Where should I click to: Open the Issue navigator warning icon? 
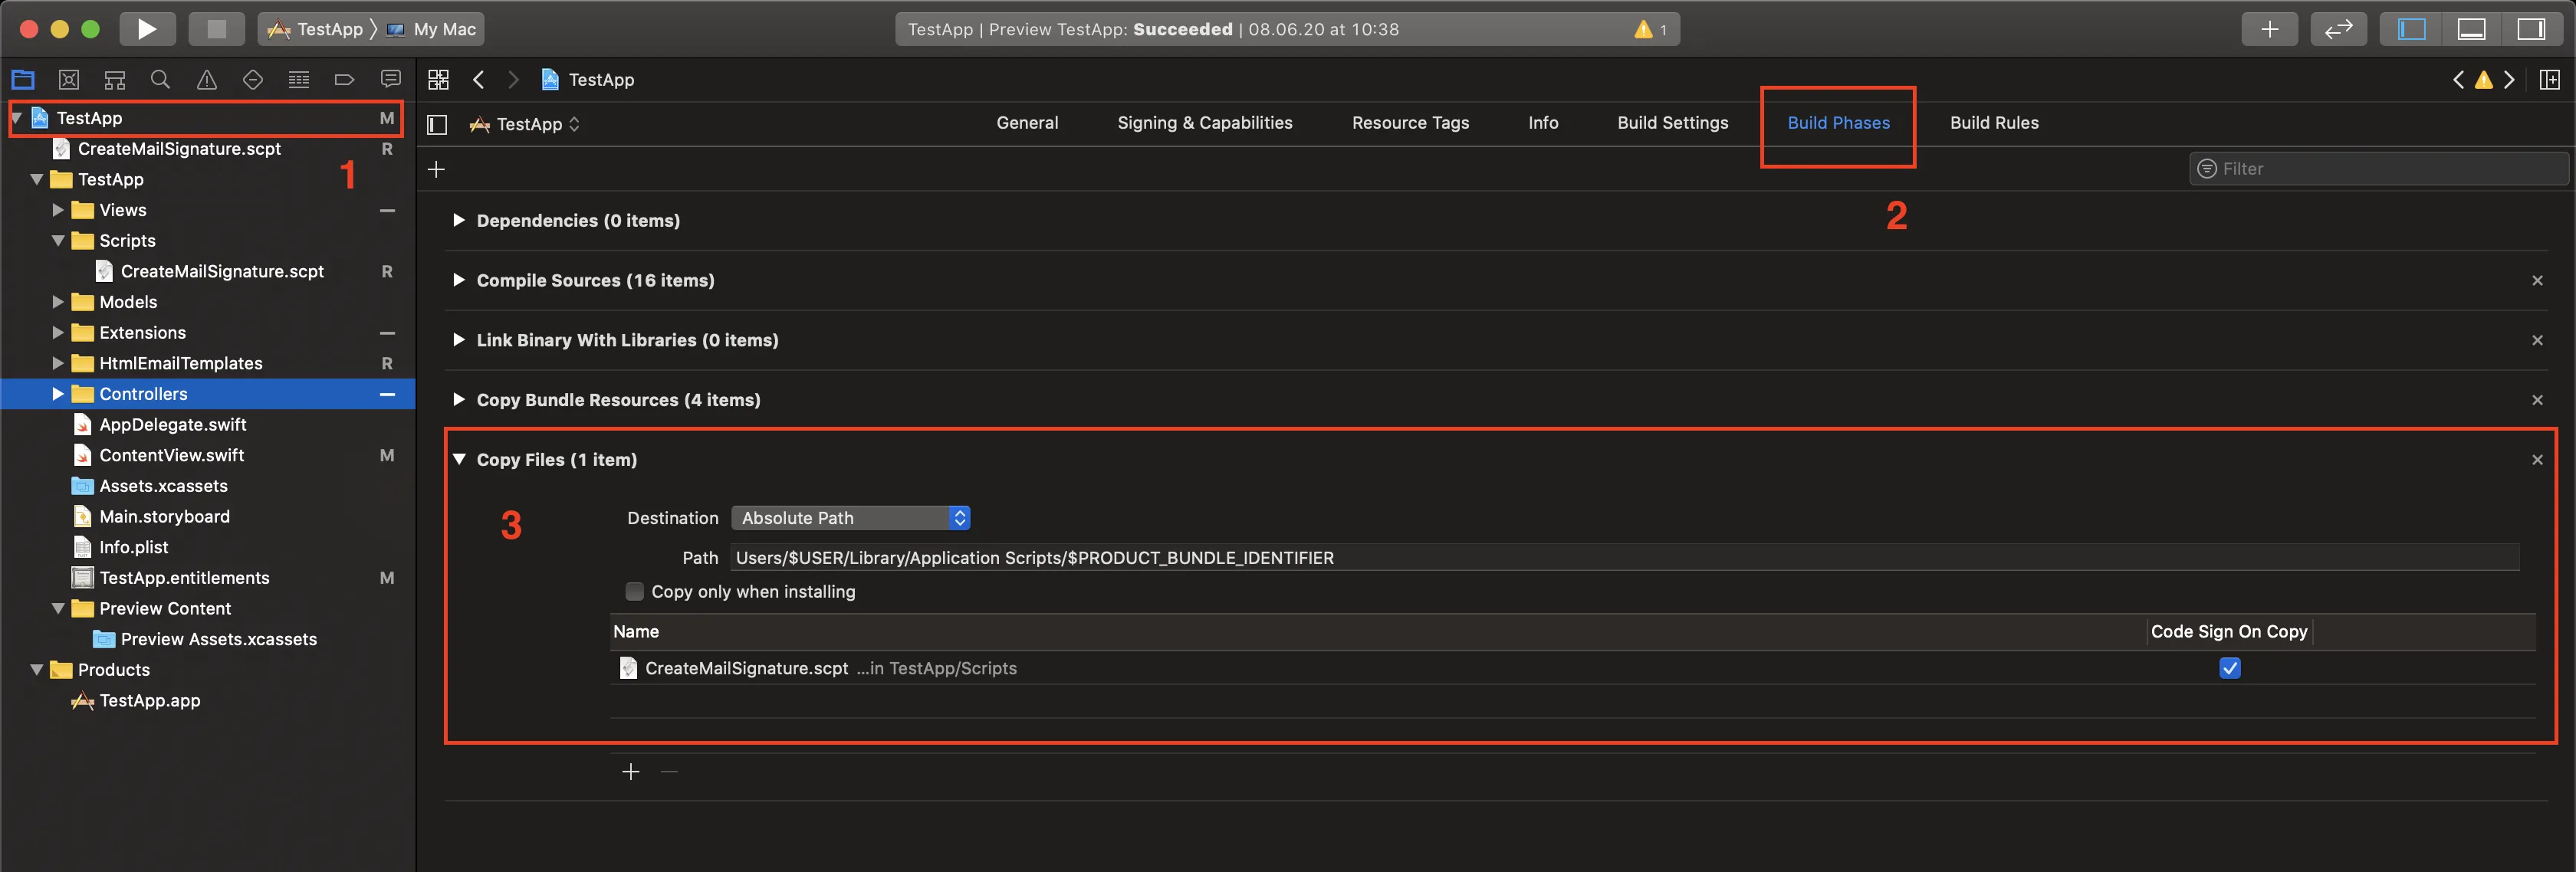tap(207, 80)
